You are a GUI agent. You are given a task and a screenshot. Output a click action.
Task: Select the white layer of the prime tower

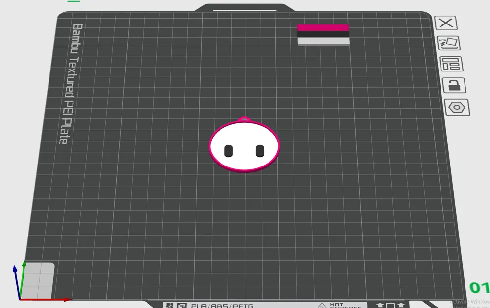click(323, 41)
